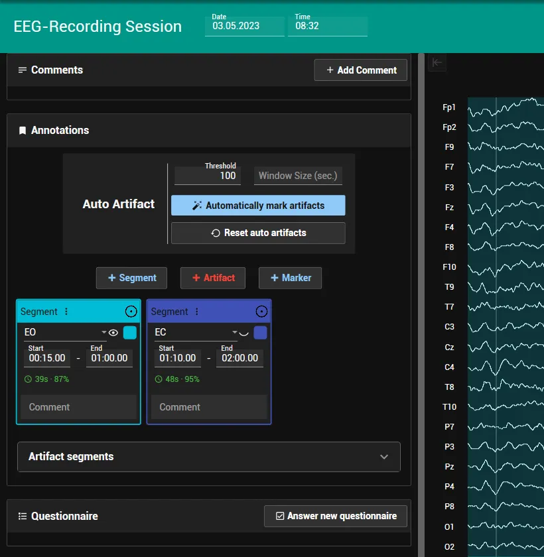
Task: Edit the EC segment end time 02:00.00
Action: click(240, 357)
